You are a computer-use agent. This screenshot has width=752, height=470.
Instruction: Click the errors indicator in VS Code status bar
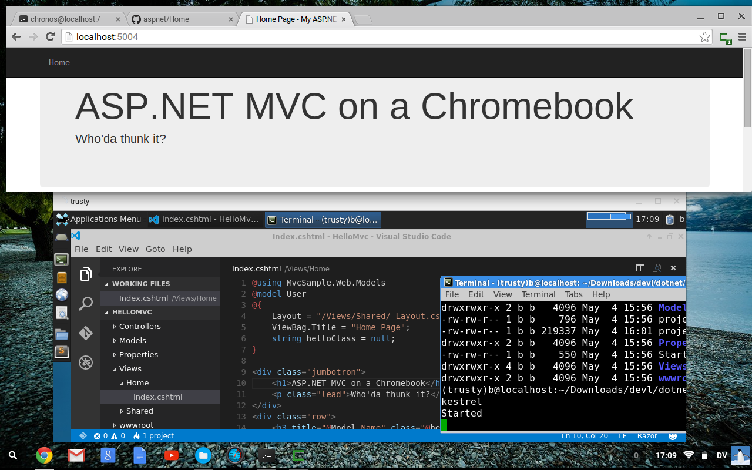(101, 436)
